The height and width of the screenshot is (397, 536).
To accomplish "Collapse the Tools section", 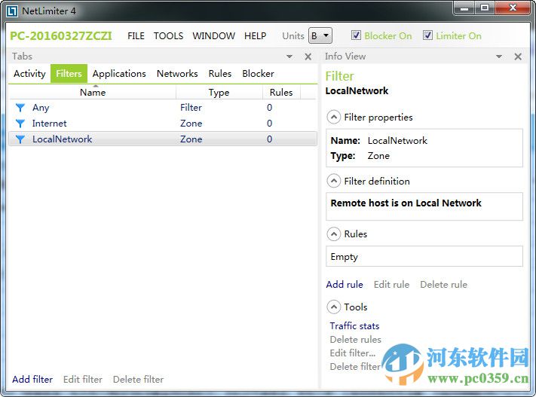I will [334, 307].
